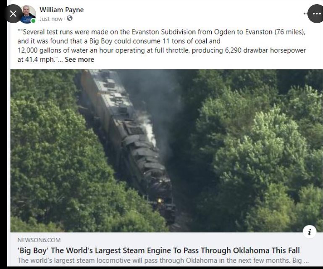
Task: Click the locomotive headlight in the photo
Action: coord(160,200)
